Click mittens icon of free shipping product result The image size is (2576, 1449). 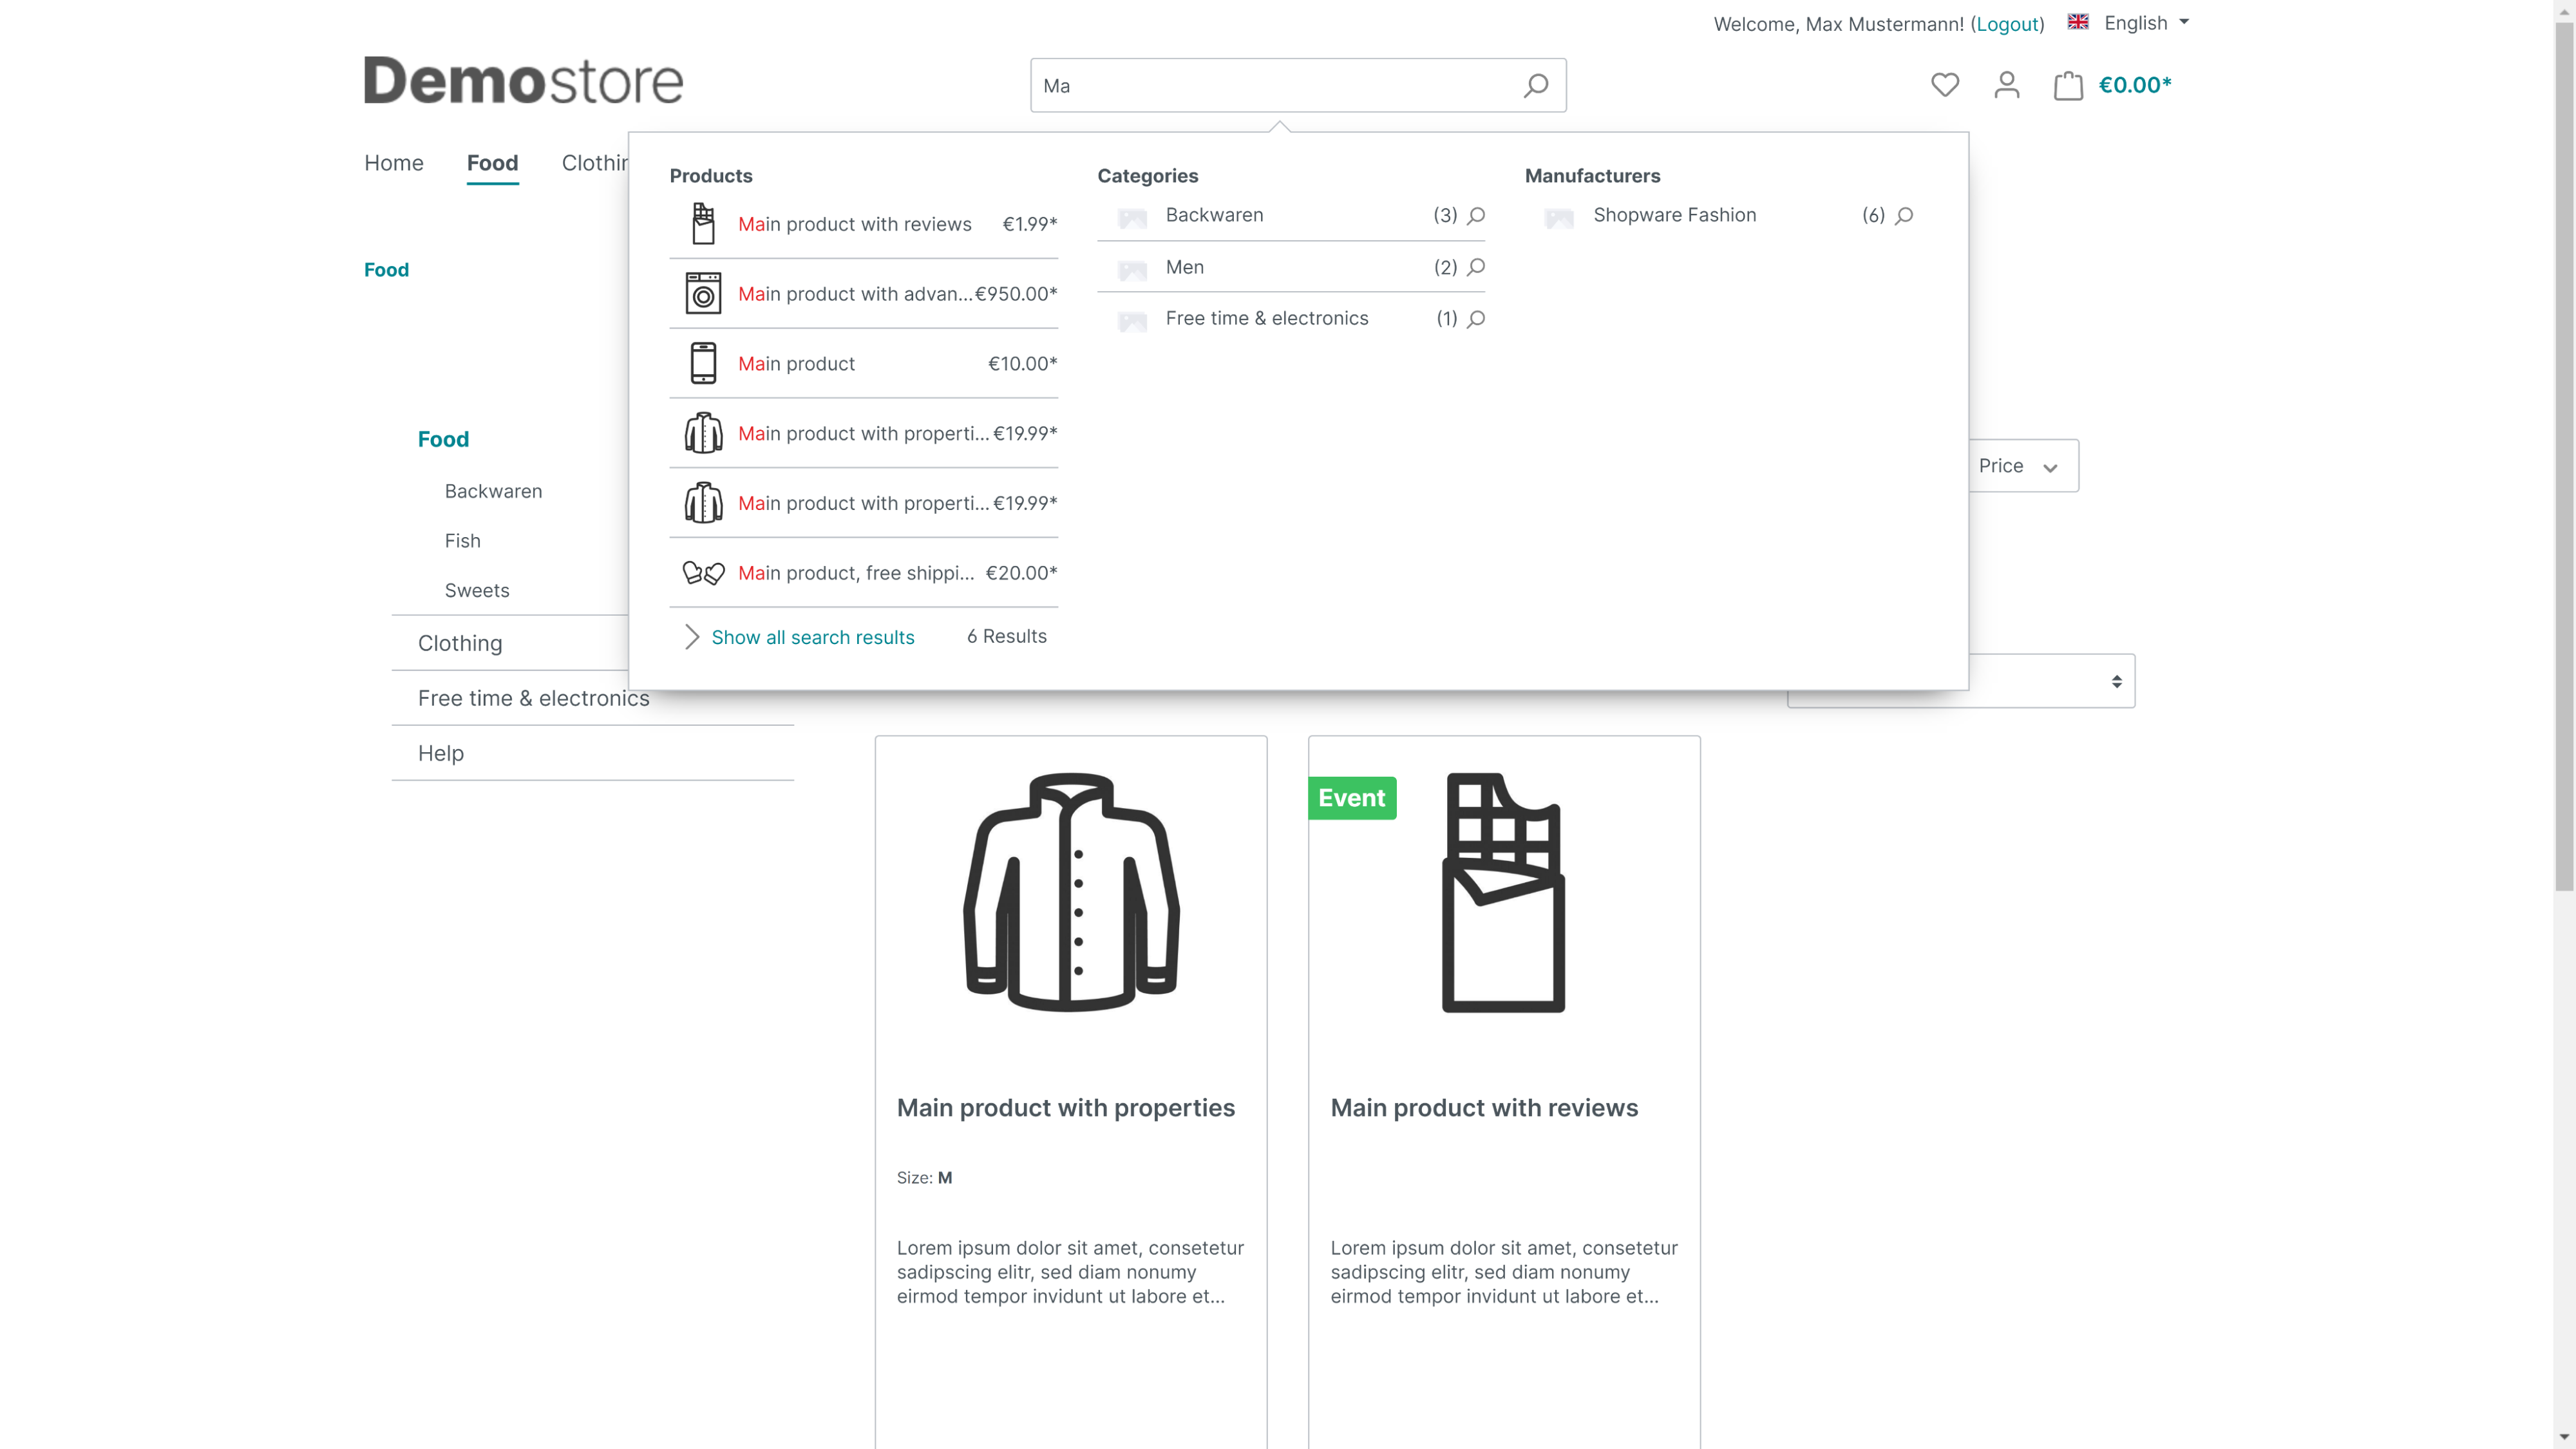coord(703,573)
